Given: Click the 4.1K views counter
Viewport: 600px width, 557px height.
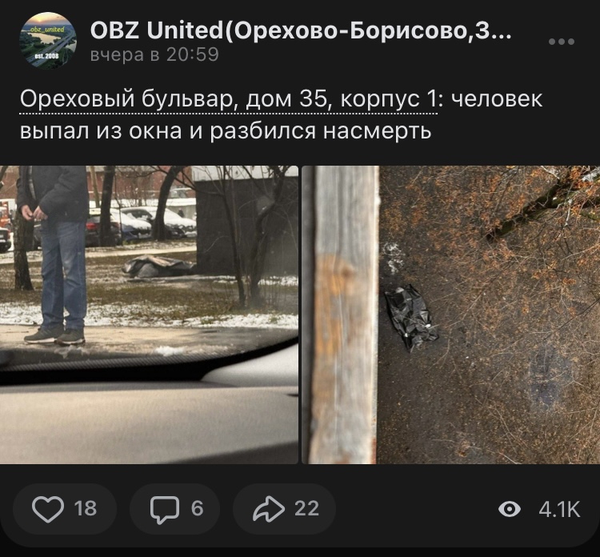Looking at the screenshot, I should pyautogui.click(x=559, y=509).
